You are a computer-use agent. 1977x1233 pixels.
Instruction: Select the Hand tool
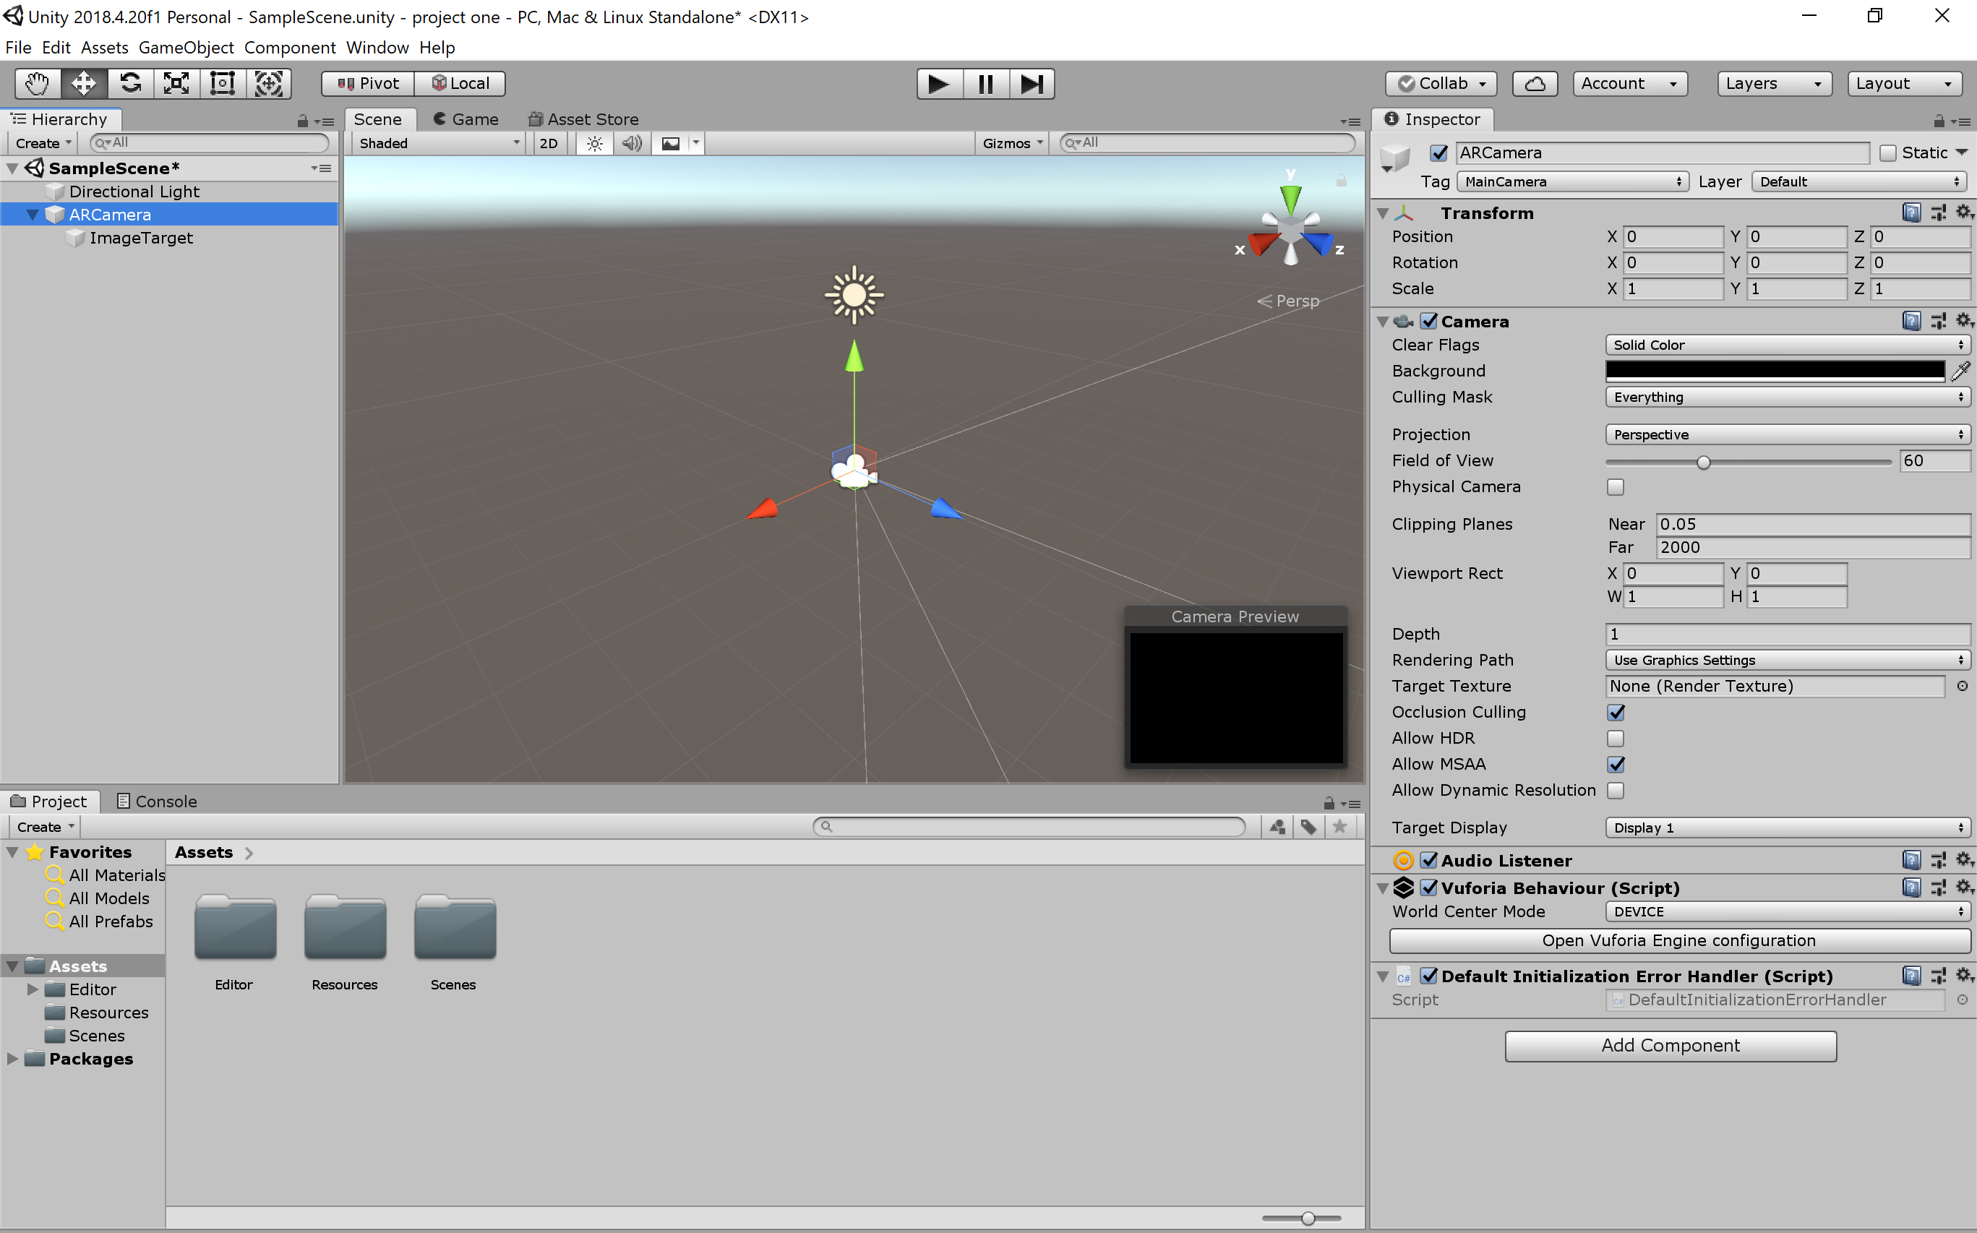point(36,83)
